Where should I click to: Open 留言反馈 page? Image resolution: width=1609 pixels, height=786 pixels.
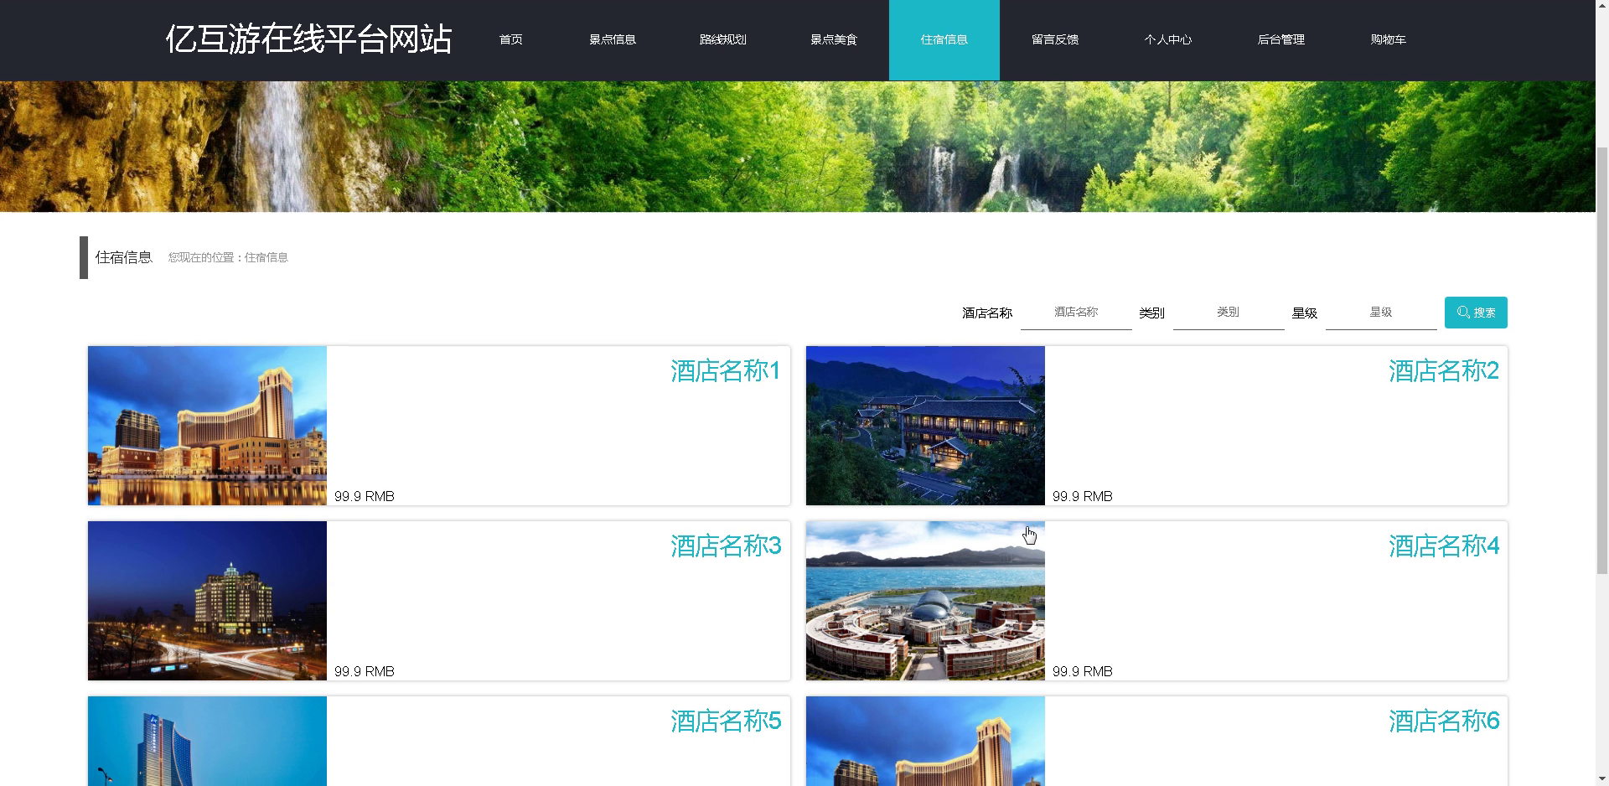coord(1055,39)
